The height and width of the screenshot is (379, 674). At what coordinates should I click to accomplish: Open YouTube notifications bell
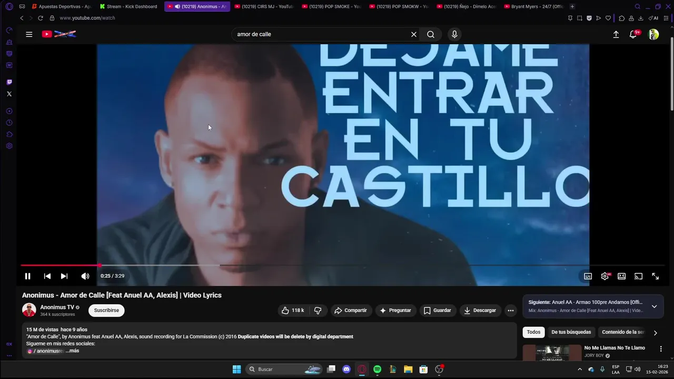click(x=633, y=34)
